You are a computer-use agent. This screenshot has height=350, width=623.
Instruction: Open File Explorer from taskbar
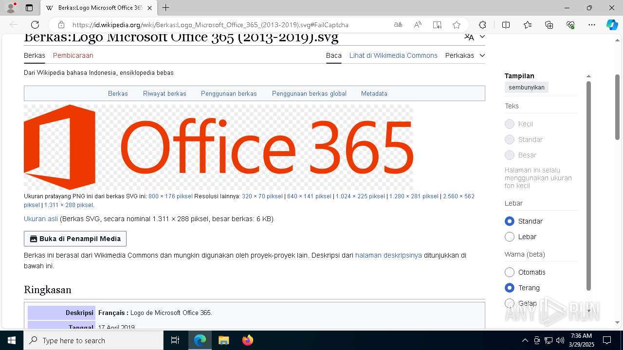click(223, 340)
